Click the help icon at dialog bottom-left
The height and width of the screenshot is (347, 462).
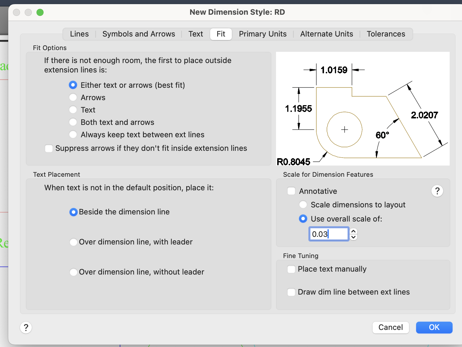click(x=26, y=328)
